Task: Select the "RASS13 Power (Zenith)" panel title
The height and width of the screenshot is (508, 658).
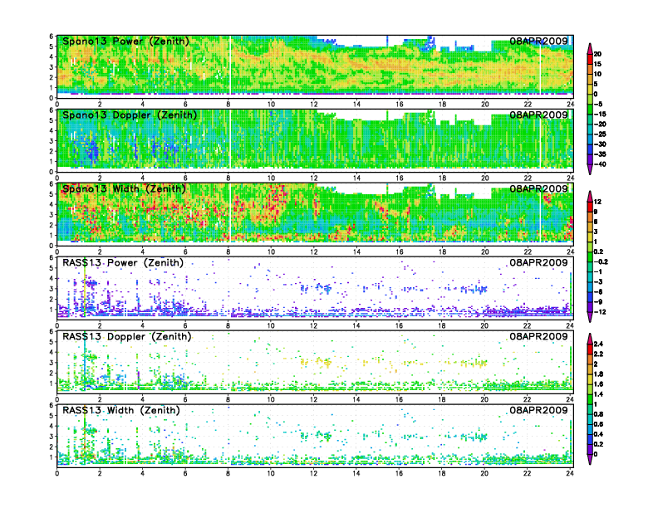Action: tap(122, 263)
